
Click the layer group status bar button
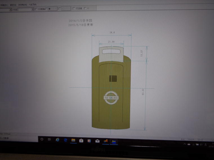tap(200, 140)
